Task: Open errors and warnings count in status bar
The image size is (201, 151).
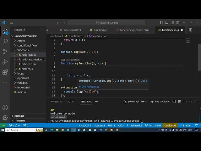Action: click(x=14, y=125)
